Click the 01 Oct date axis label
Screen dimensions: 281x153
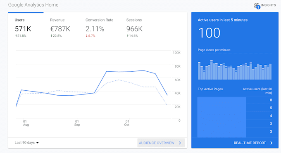(127, 123)
